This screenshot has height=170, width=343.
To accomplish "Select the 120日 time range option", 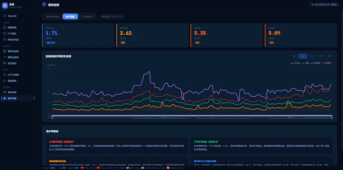I will (x=303, y=56).
